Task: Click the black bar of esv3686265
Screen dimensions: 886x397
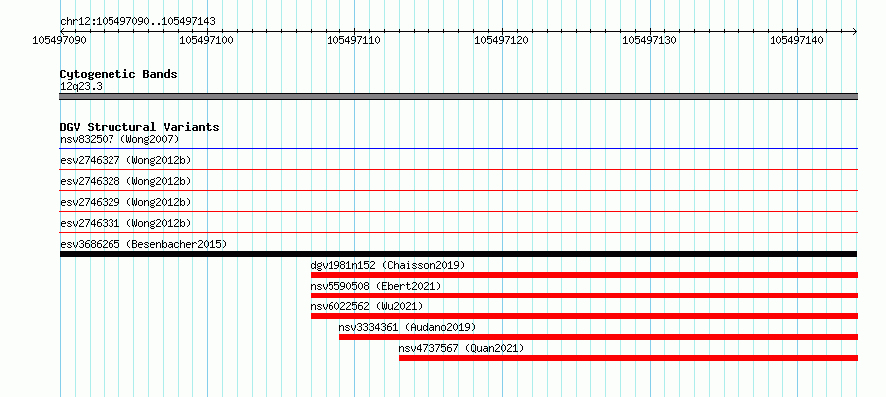Action: (x=459, y=254)
